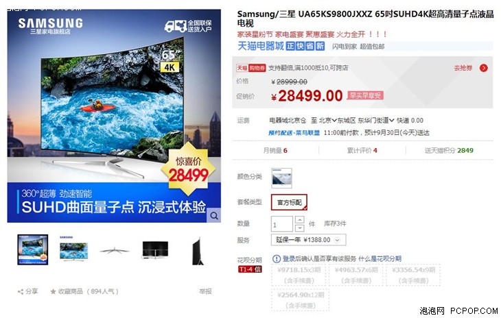The width and height of the screenshot is (501, 318).
Task: Expand the 东华门街道 street dropdown
Action: click(x=376, y=121)
